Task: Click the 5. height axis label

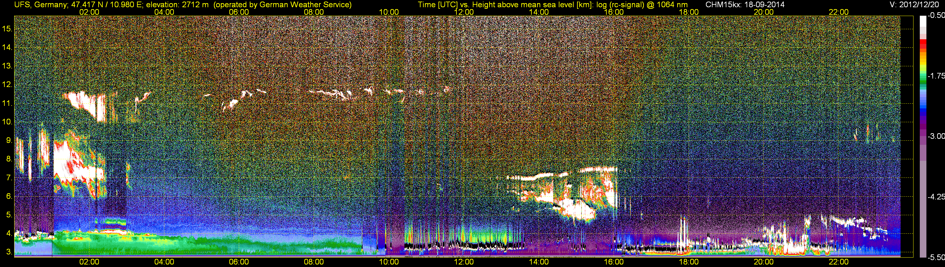Action: coord(9,215)
